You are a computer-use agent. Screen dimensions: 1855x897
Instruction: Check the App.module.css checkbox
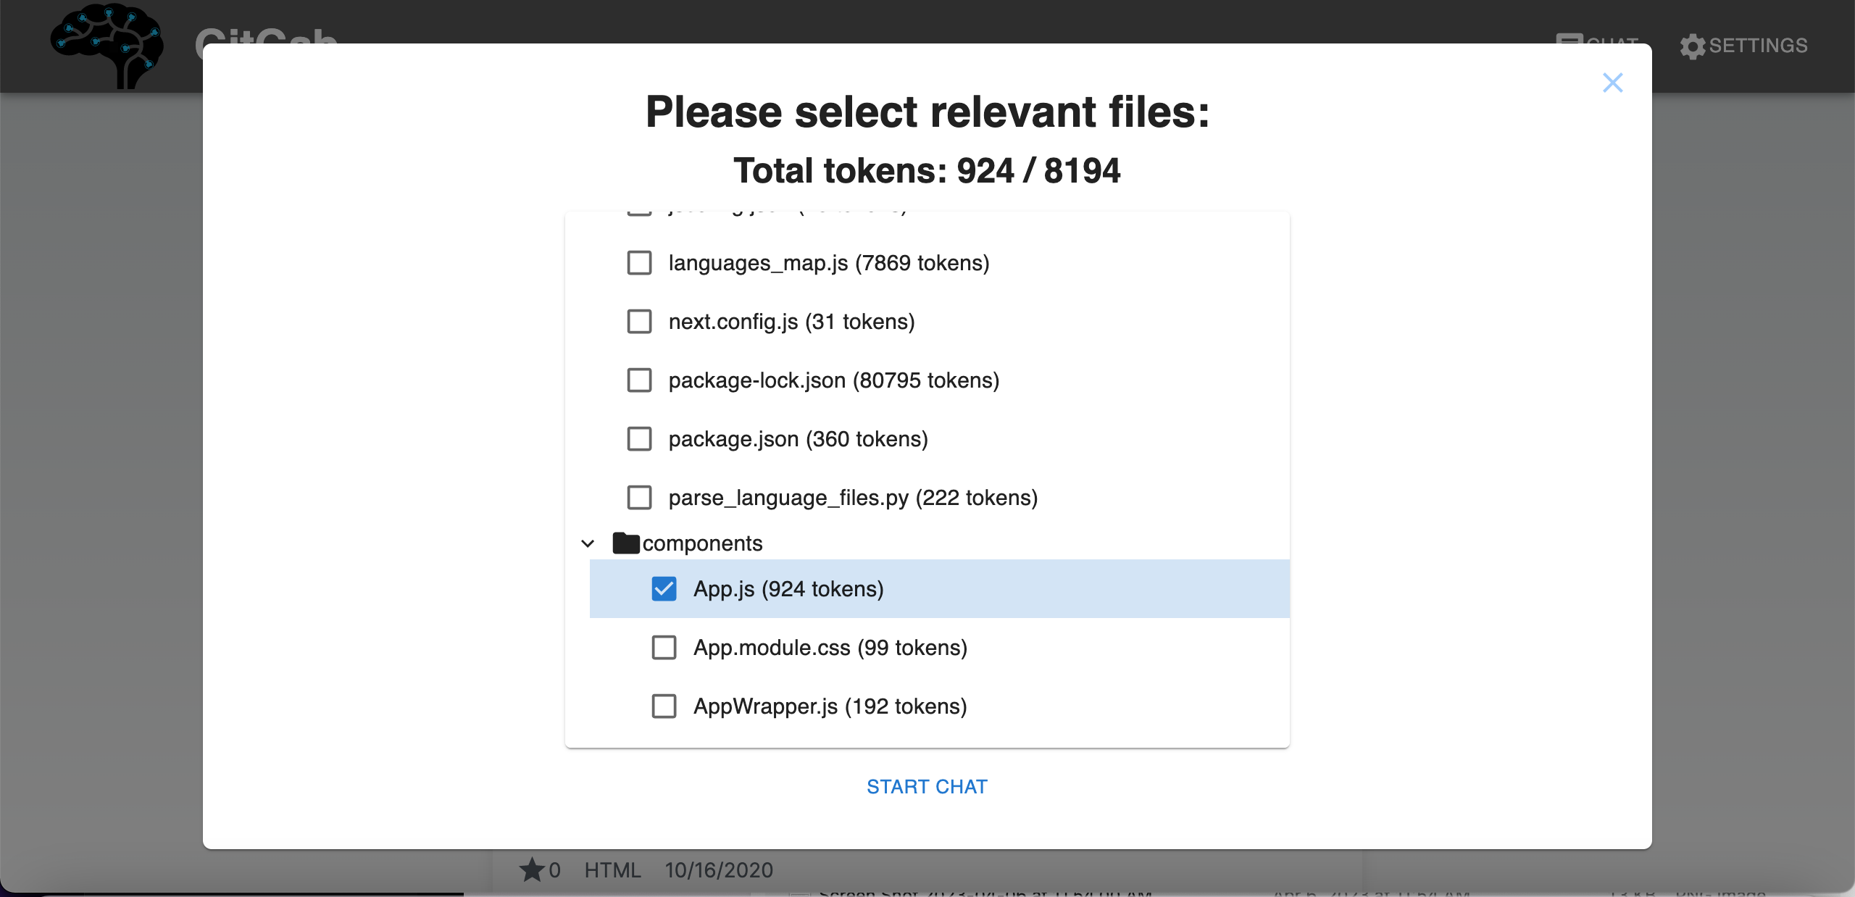[664, 648]
